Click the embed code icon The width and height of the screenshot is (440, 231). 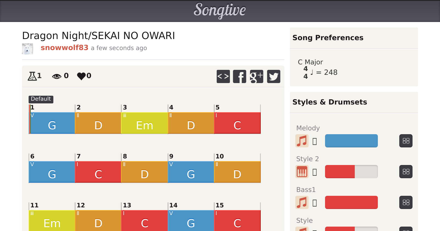click(x=223, y=76)
